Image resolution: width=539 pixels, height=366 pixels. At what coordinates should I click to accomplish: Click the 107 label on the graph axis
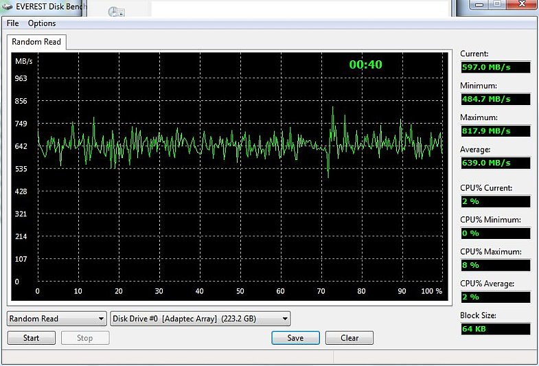(21, 259)
